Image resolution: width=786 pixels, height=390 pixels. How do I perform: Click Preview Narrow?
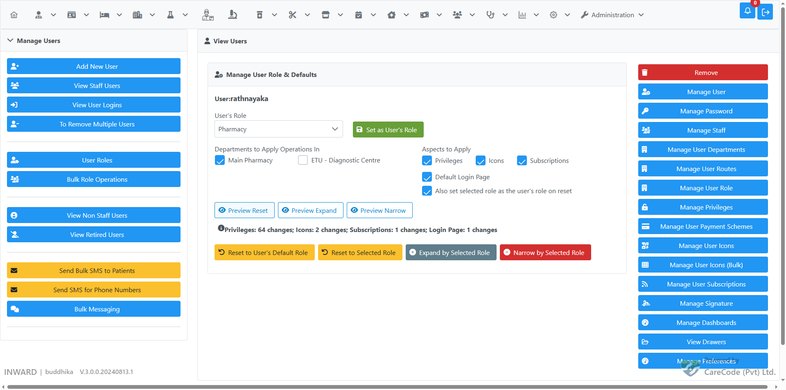pyautogui.click(x=379, y=210)
